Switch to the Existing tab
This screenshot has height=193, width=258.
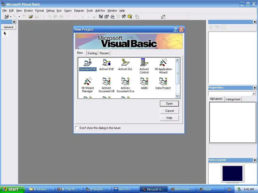pyautogui.click(x=92, y=53)
